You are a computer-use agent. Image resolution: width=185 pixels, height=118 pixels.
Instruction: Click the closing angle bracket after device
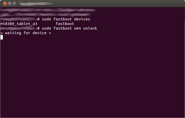[x=50, y=33]
